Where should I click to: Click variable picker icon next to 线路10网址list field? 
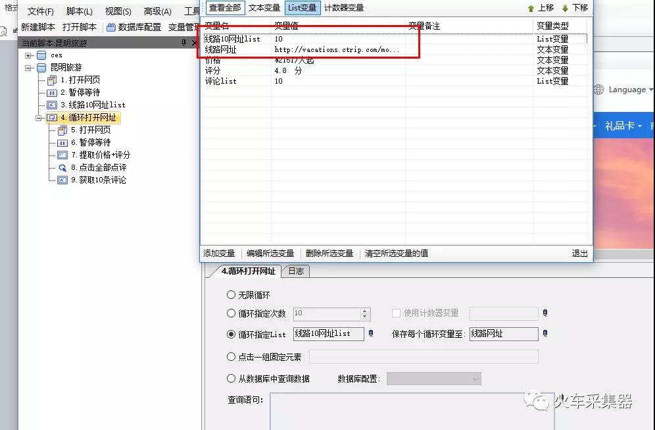click(370, 333)
